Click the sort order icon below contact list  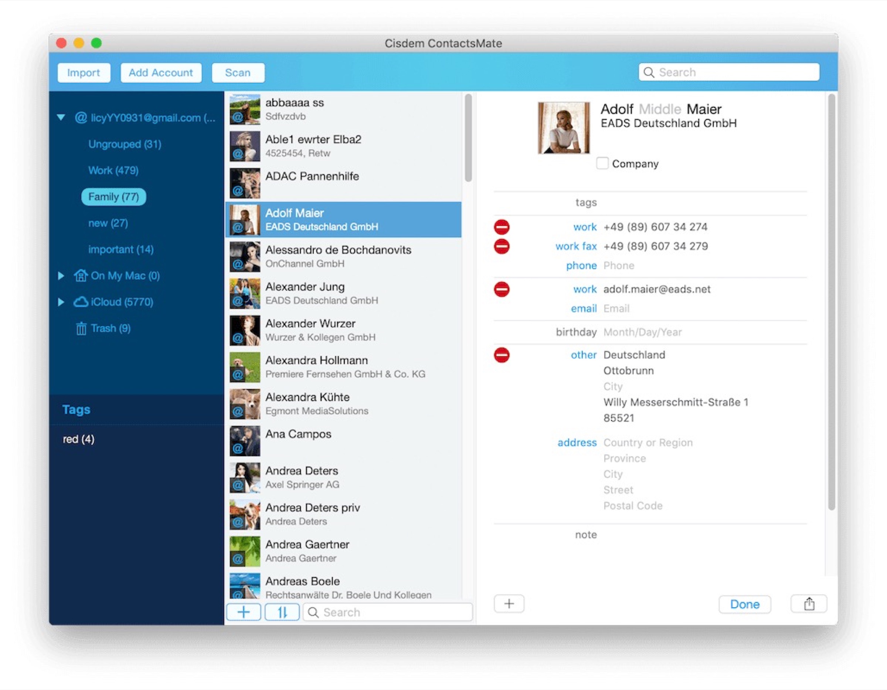282,612
